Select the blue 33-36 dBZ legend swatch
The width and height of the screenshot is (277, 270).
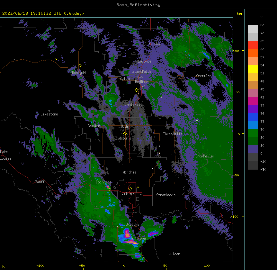(253, 117)
